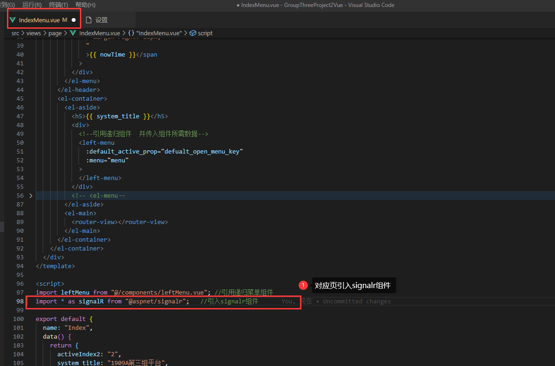Screen dimensions: 555x366
Task: Click the curly braces icon in breadcrumb
Action: click(131, 33)
